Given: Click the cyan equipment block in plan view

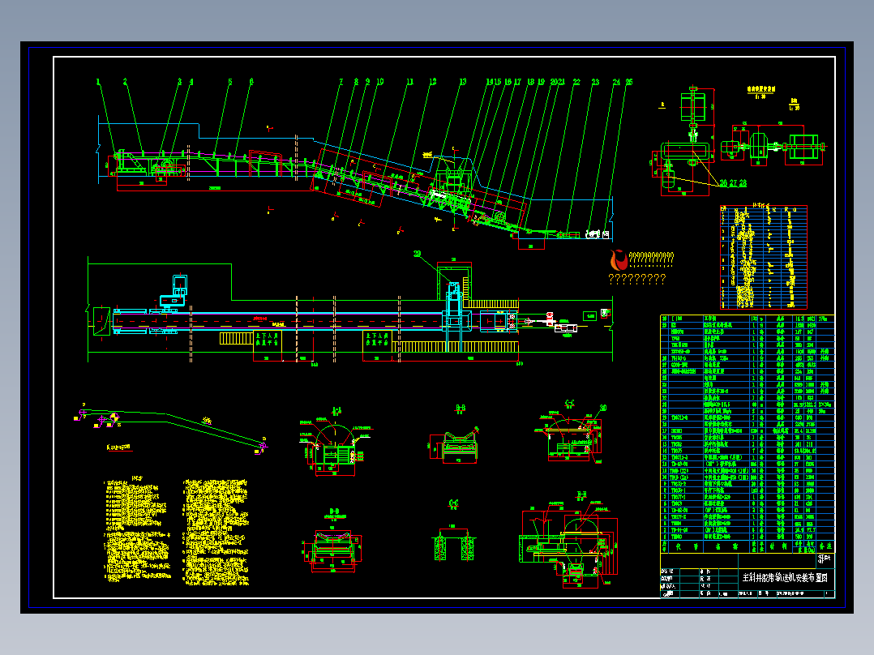Looking at the screenshot, I should (x=175, y=292).
